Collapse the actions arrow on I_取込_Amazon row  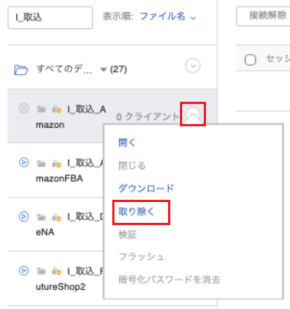[x=193, y=114]
